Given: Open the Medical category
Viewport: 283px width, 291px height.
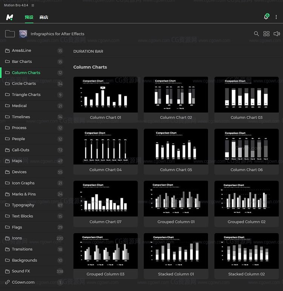Looking at the screenshot, I should point(32,106).
